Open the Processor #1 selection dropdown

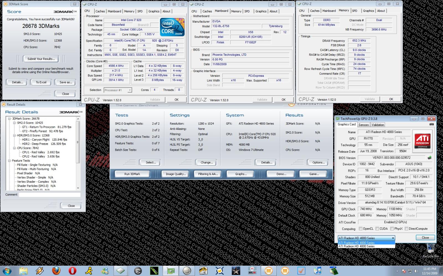tap(118, 90)
